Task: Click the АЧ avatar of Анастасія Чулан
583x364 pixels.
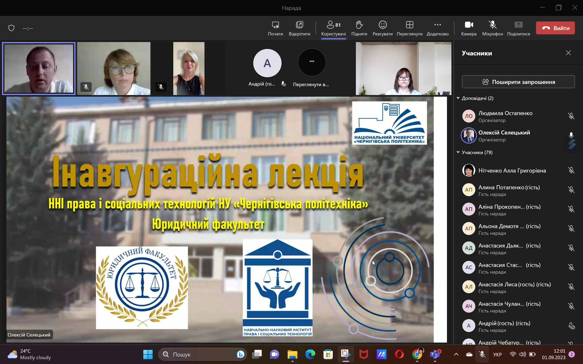Action: (x=469, y=306)
